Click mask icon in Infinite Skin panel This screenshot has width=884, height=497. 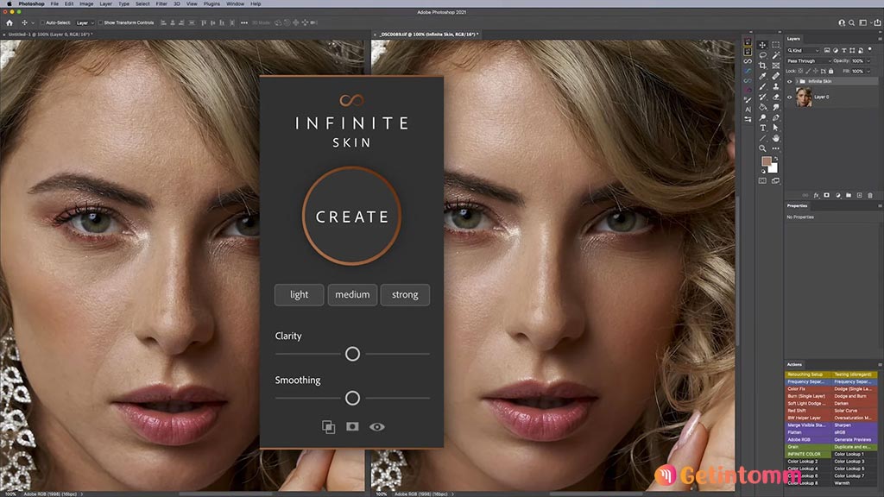(x=352, y=426)
